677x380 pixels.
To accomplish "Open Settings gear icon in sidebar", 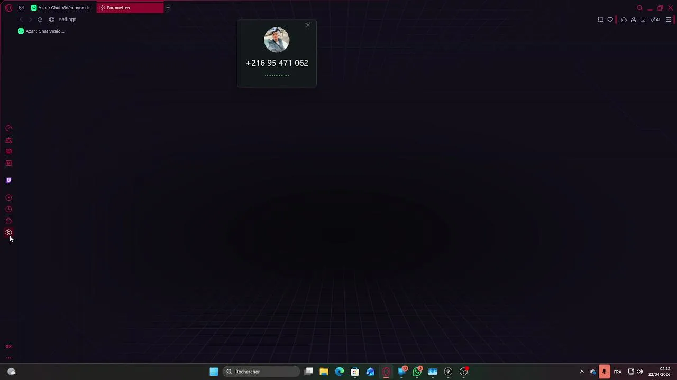I will tap(8, 233).
